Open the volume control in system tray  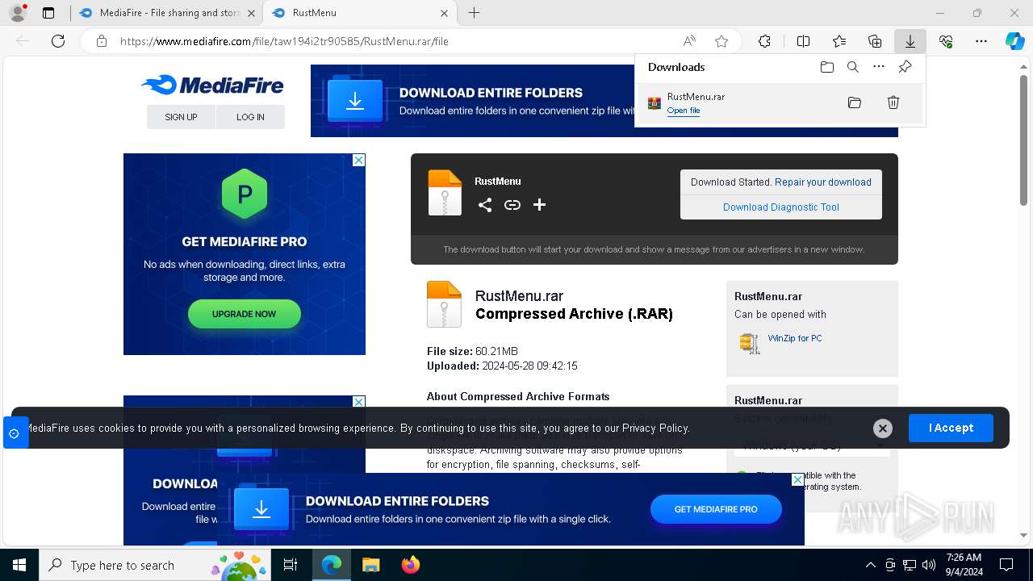929,565
